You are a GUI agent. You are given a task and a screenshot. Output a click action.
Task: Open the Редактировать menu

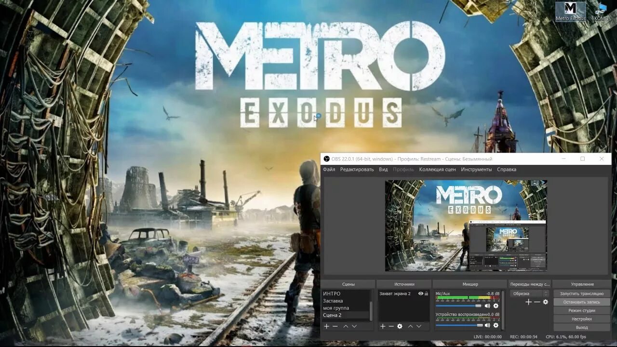357,169
